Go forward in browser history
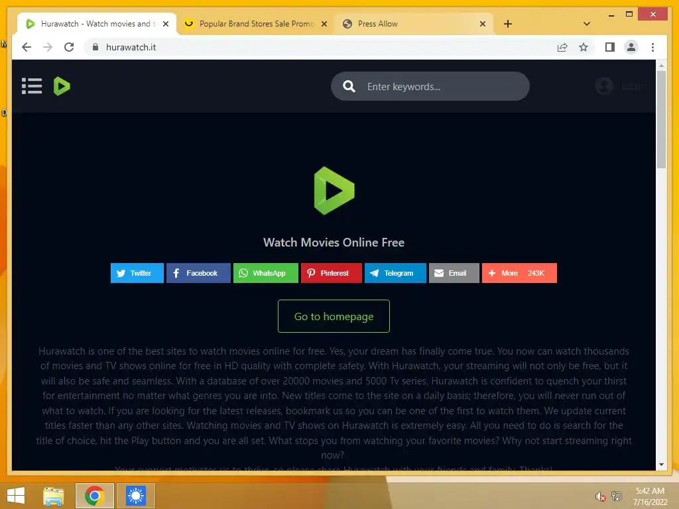679x509 pixels. (48, 47)
